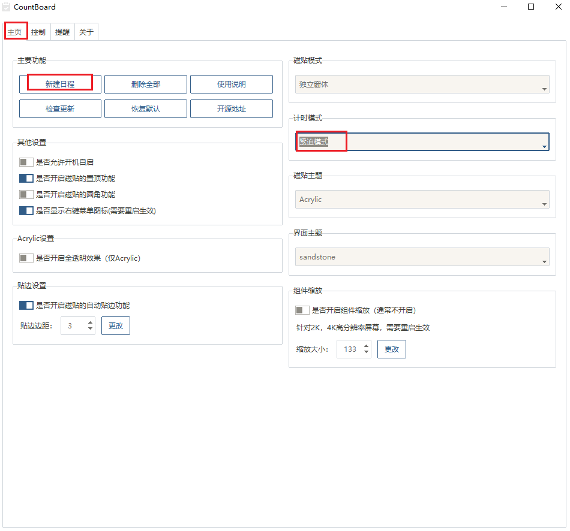Disable the 磁贴置顶 always-on-top toggle
This screenshot has height=531, width=570.
pyautogui.click(x=26, y=178)
